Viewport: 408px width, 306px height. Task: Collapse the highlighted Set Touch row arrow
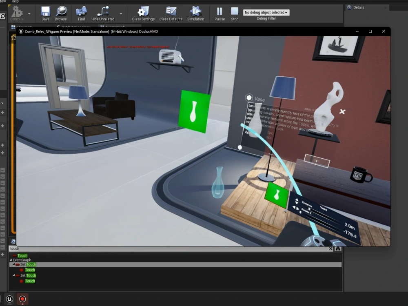tap(13, 264)
